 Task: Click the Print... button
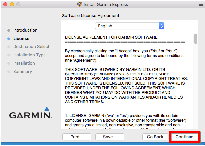pos(77,137)
